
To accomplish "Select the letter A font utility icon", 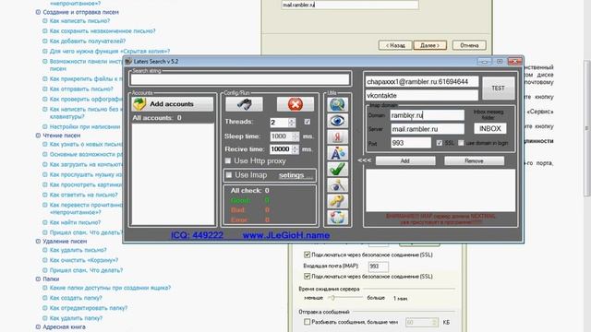I will pyautogui.click(x=337, y=153).
